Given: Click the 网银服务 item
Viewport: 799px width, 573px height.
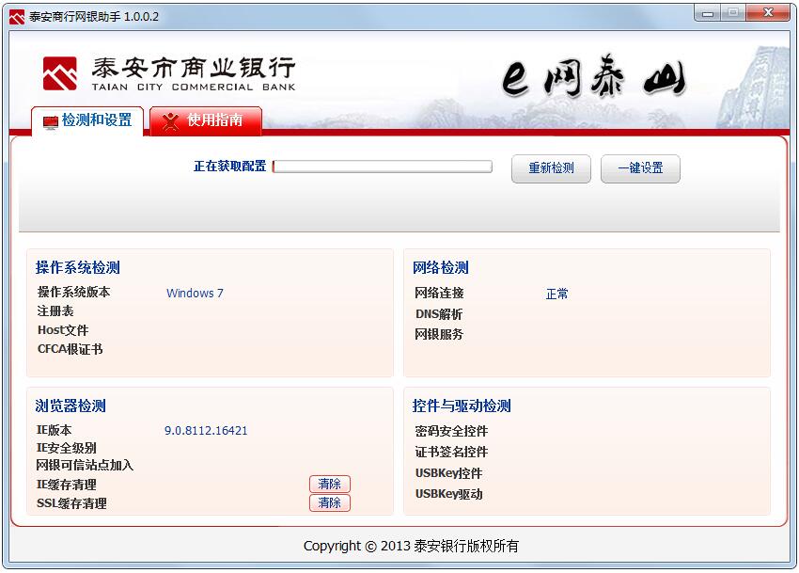Looking at the screenshot, I should tap(439, 334).
